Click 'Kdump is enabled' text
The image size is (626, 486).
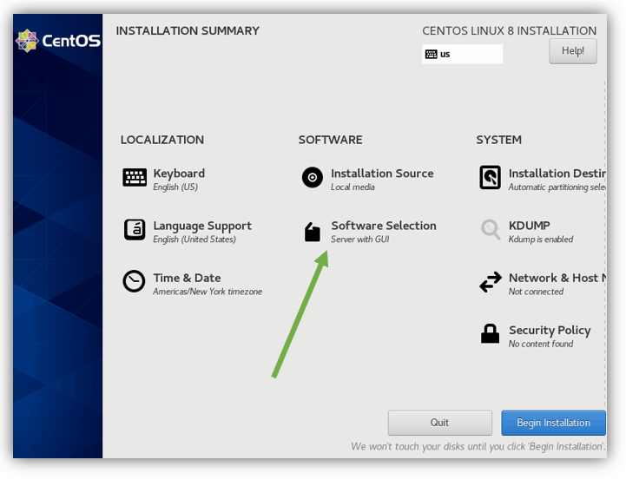click(541, 240)
